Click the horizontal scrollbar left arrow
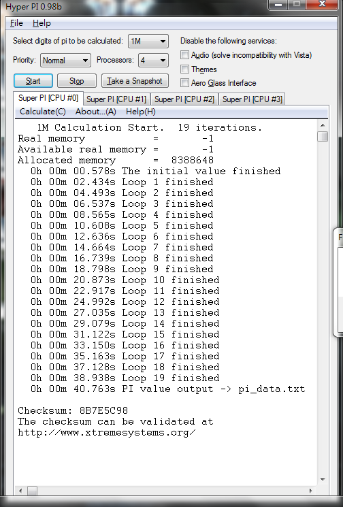343x507 pixels. pyautogui.click(x=20, y=491)
